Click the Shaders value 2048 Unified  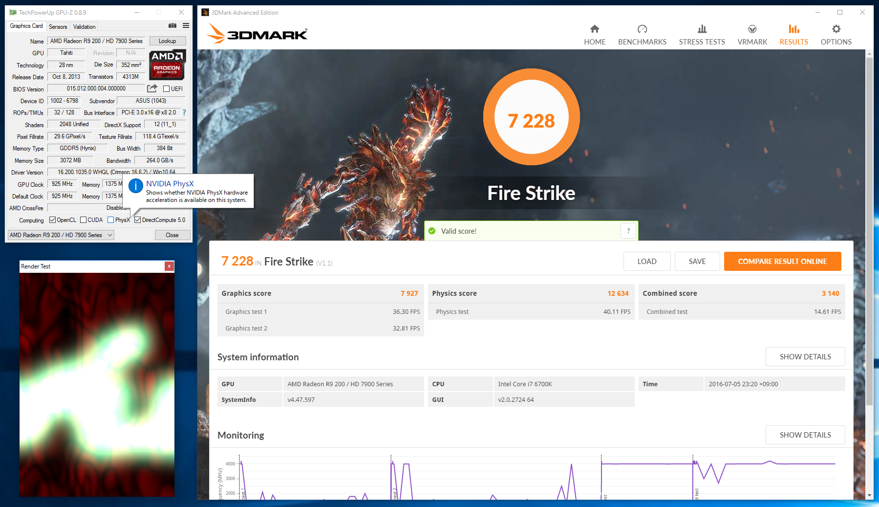(74, 124)
